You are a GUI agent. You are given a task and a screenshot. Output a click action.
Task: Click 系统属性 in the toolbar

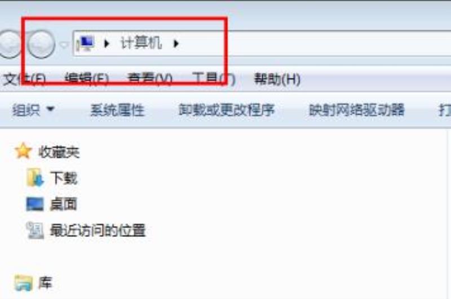click(117, 110)
